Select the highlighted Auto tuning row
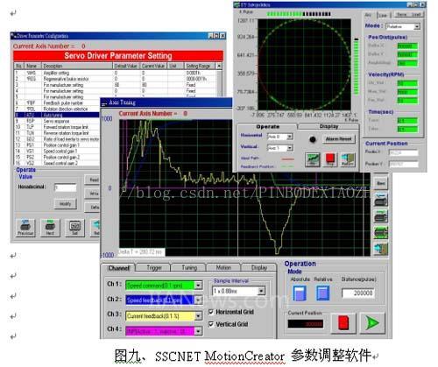The width and height of the screenshot is (438, 367). [57, 115]
